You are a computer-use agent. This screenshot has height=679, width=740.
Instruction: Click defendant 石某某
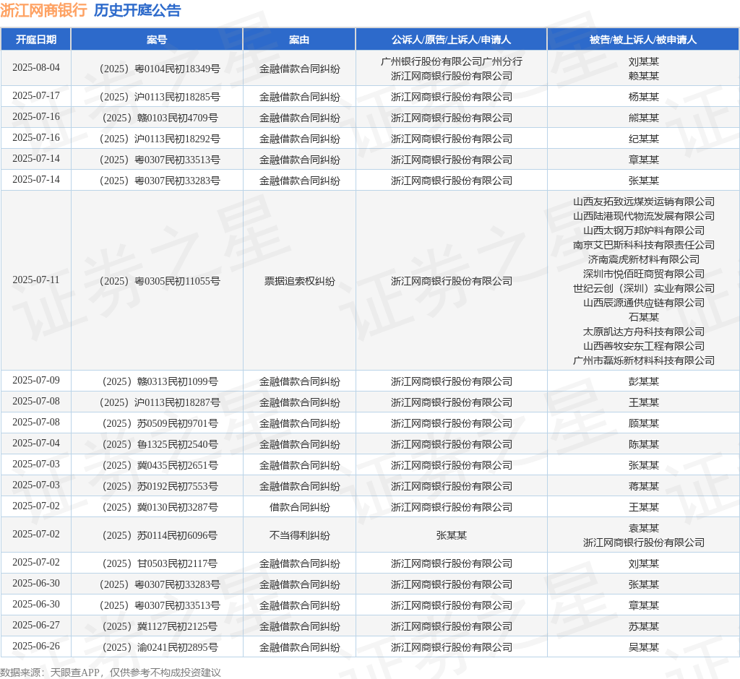click(x=643, y=317)
